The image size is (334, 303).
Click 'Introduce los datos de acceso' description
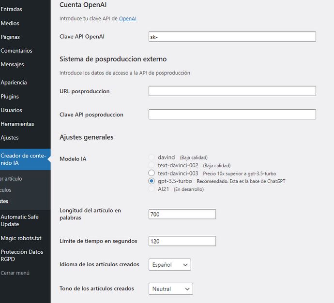point(125,73)
